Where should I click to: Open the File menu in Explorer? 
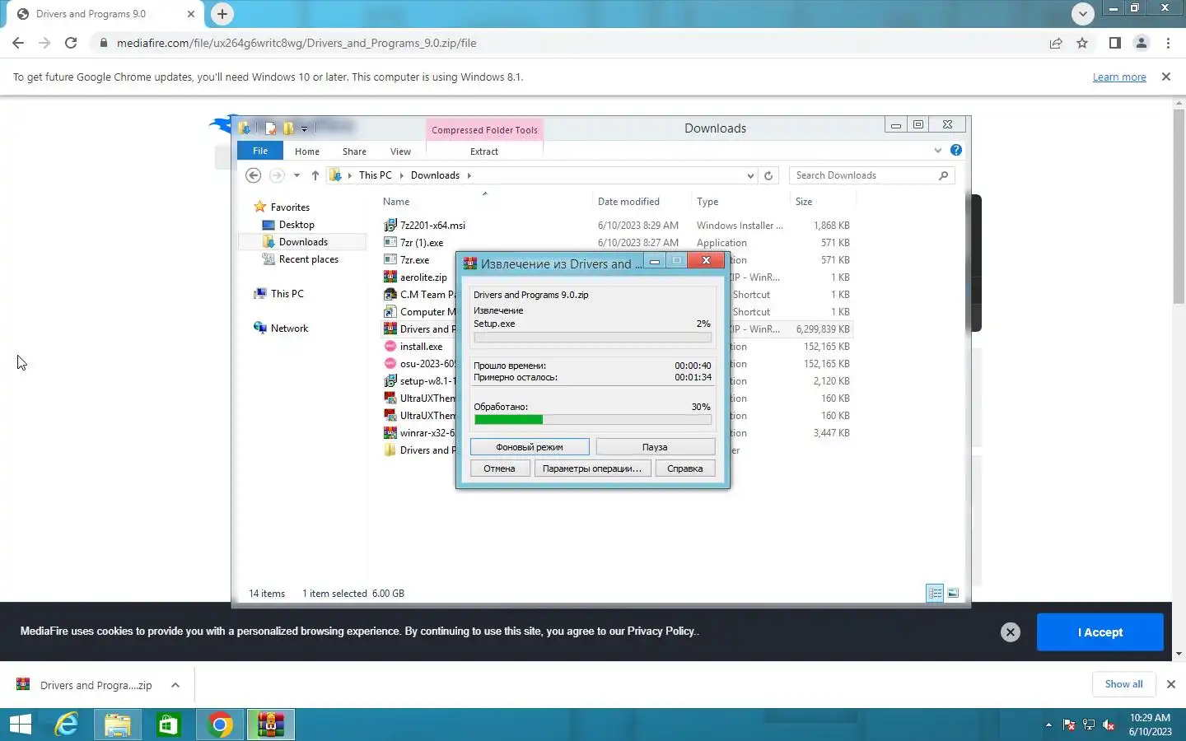coord(260,151)
